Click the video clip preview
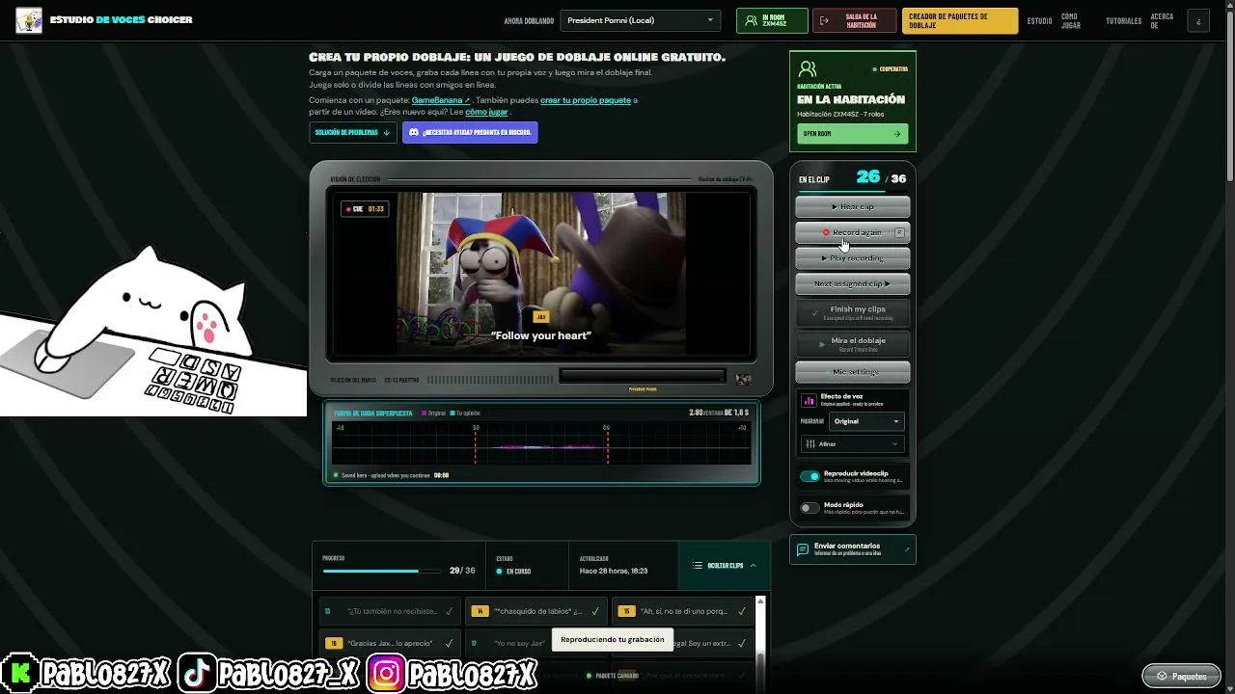Viewport: 1235px width, 694px height. click(541, 275)
